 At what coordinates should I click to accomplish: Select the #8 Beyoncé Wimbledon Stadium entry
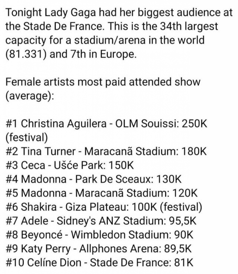(x=99, y=235)
